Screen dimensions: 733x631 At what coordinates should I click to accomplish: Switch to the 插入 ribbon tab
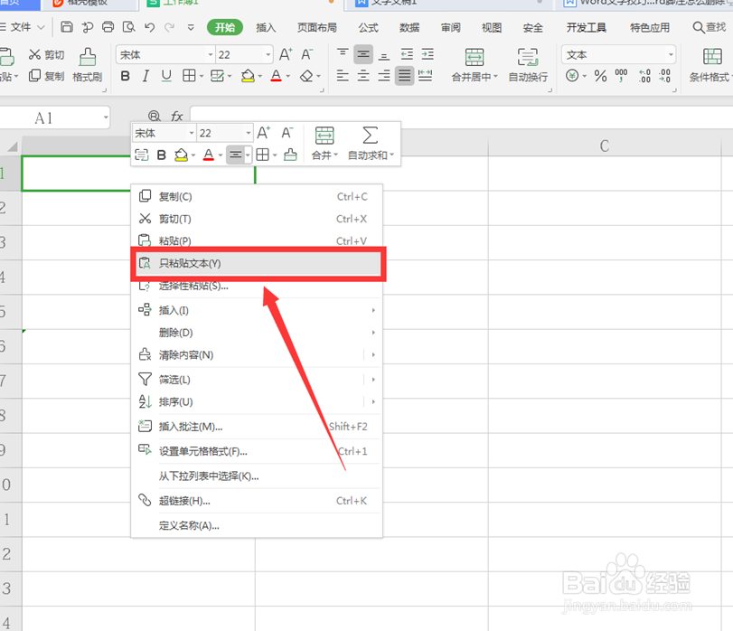click(266, 28)
